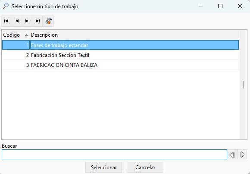250x174 pixels.
Task: Select row Fabricación Seccion Textil
Action: [120, 55]
